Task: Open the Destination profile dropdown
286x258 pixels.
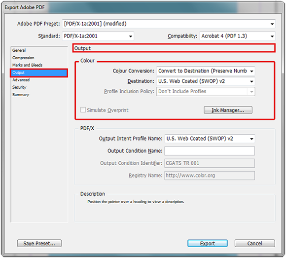Action: [206, 81]
